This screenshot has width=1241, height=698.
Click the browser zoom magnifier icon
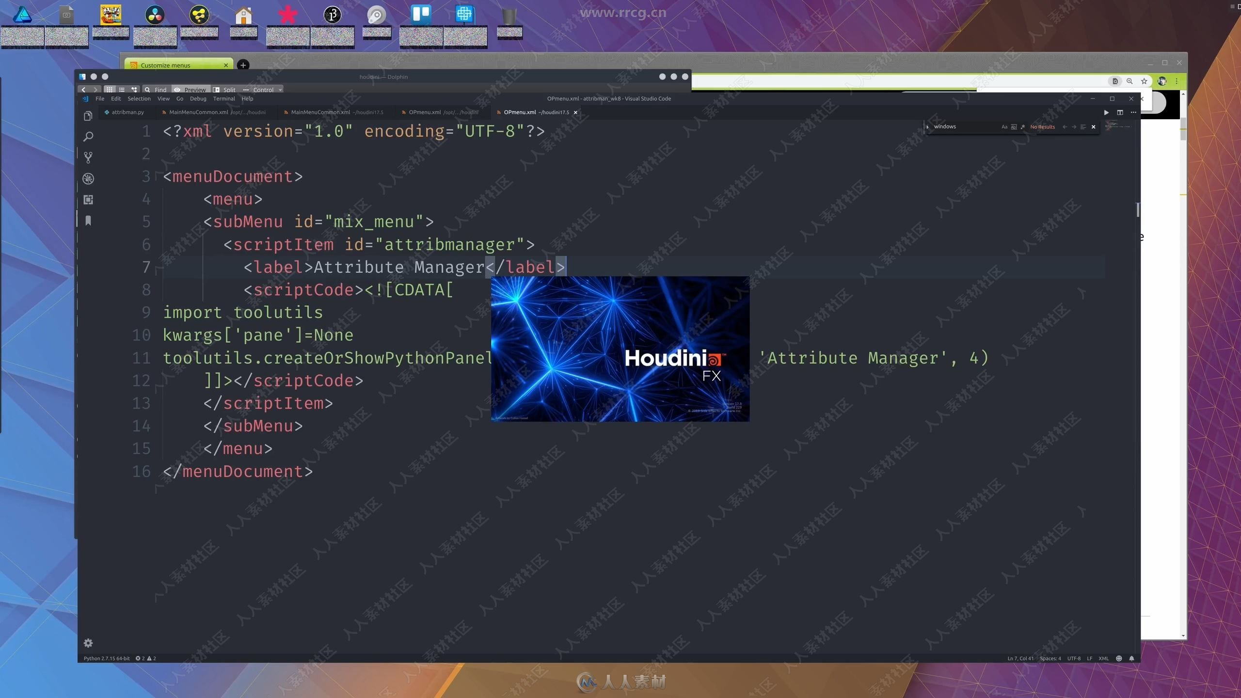(1130, 81)
